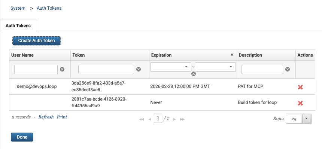Click the Create Auth Token button
The width and height of the screenshot is (322, 149).
(x=36, y=41)
